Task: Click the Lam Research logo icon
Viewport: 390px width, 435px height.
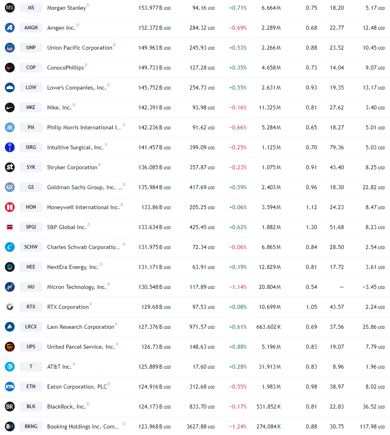Action: pyautogui.click(x=10, y=327)
